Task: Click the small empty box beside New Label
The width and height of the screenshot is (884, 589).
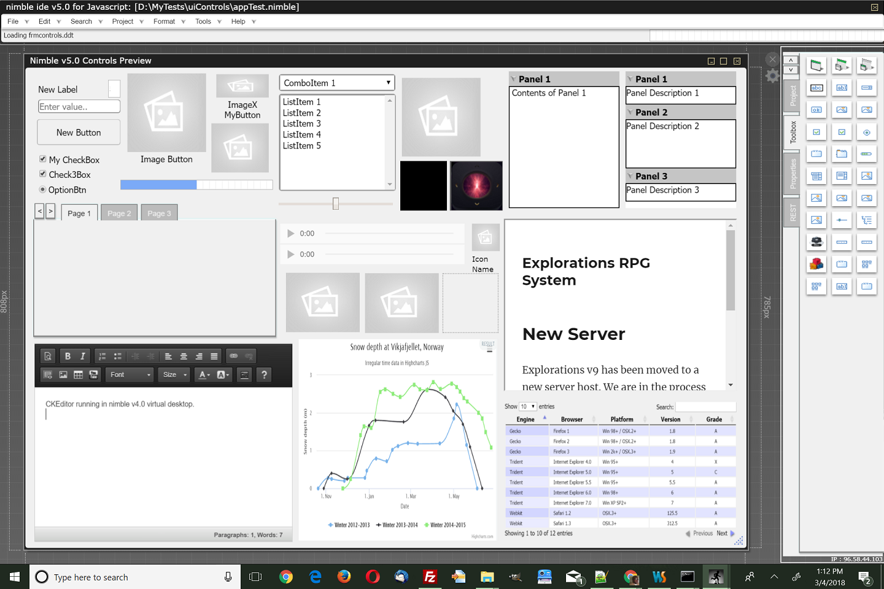Action: 114,89
